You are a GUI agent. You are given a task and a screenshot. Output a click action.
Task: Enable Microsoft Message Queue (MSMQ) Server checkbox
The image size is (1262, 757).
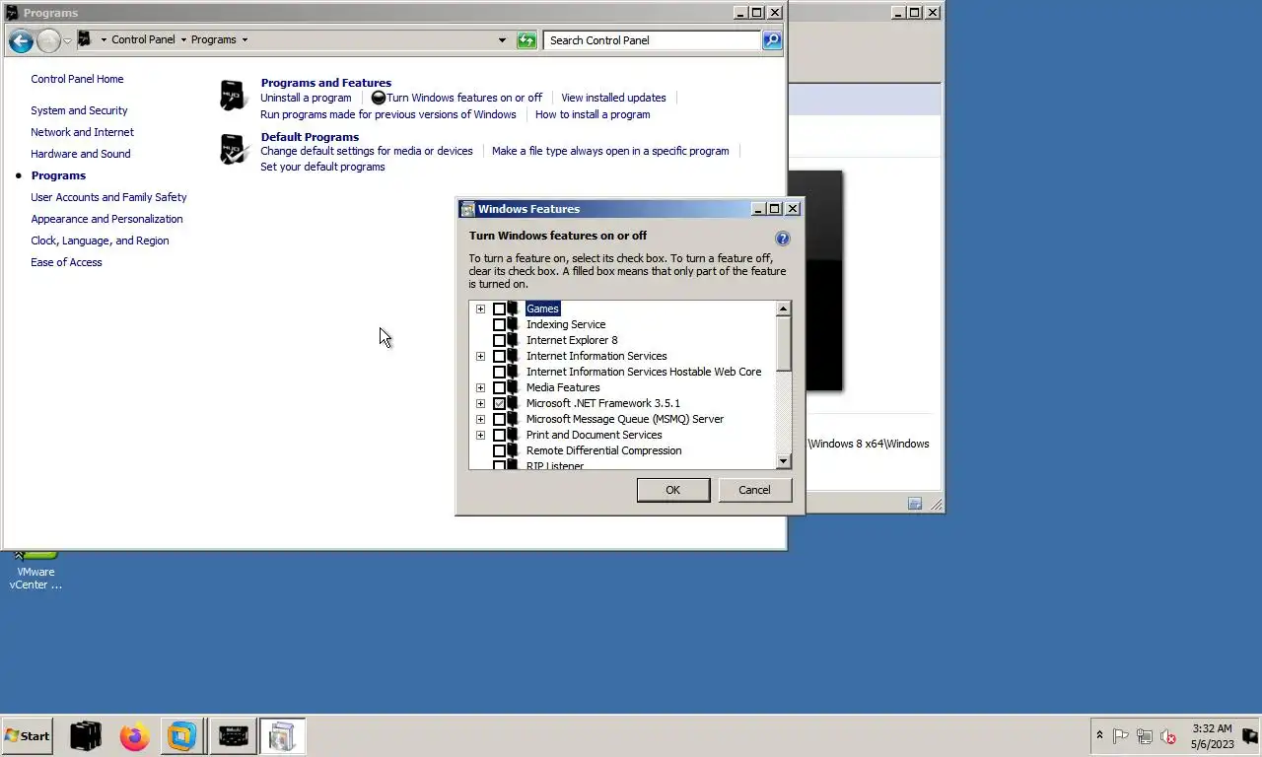coord(499,419)
